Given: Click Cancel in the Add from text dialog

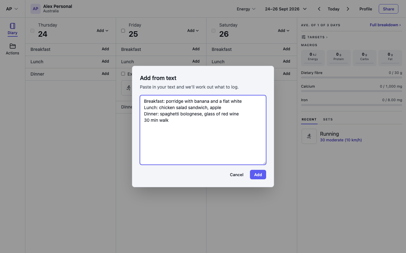Looking at the screenshot, I should [x=237, y=175].
